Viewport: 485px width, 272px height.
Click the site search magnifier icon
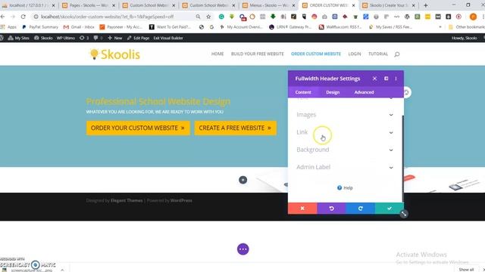coord(397,54)
